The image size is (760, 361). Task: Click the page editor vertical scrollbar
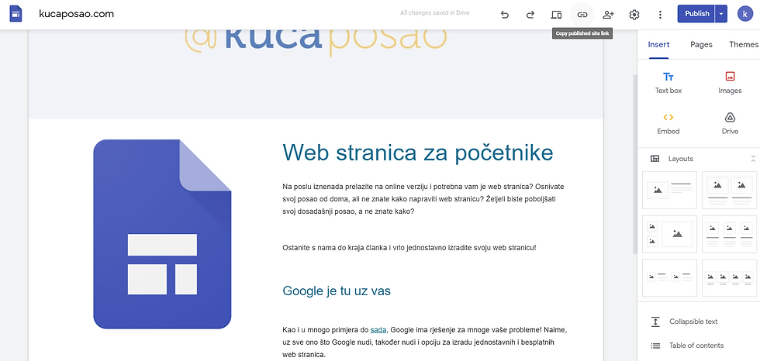click(x=635, y=164)
